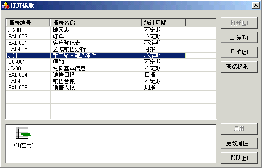
Task: Click the 删除(D) button
Action: [x=239, y=37]
